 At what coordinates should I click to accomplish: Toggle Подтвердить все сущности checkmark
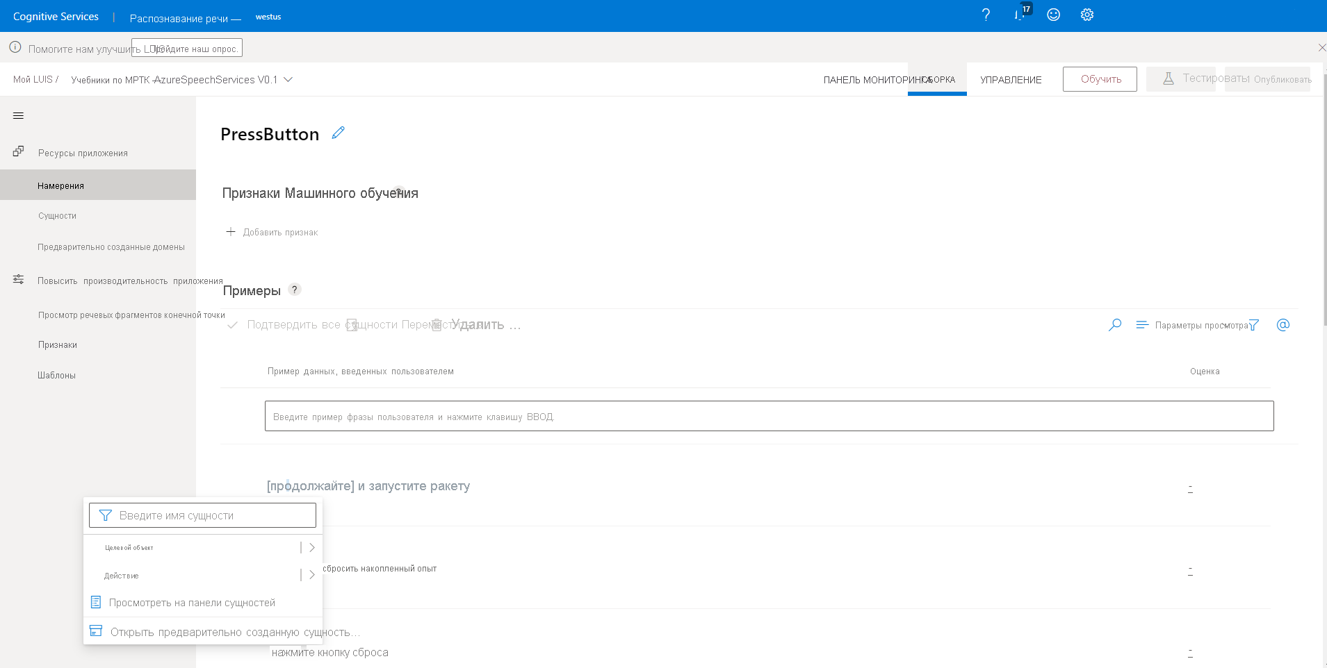click(234, 324)
